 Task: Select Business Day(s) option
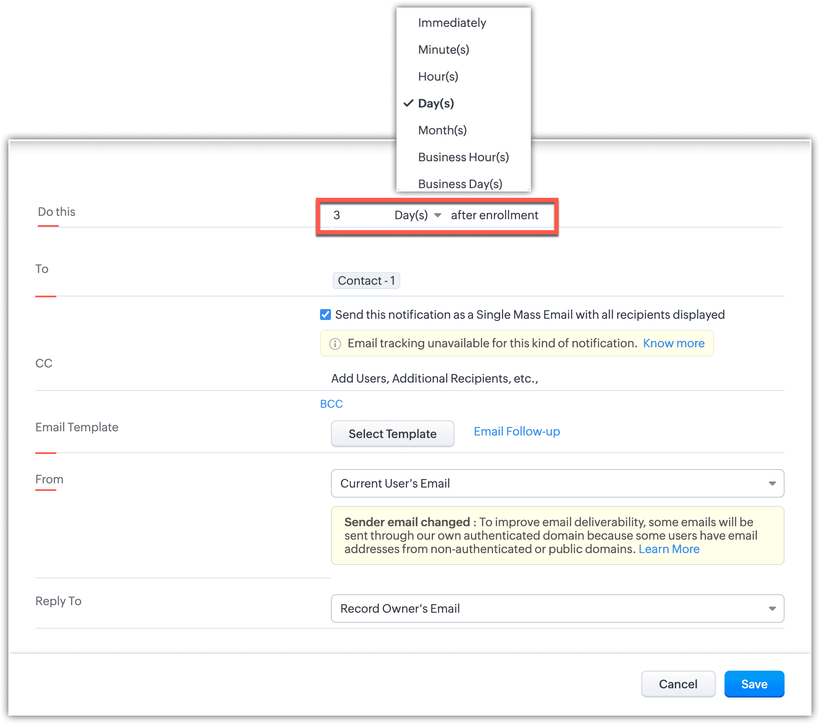(460, 184)
